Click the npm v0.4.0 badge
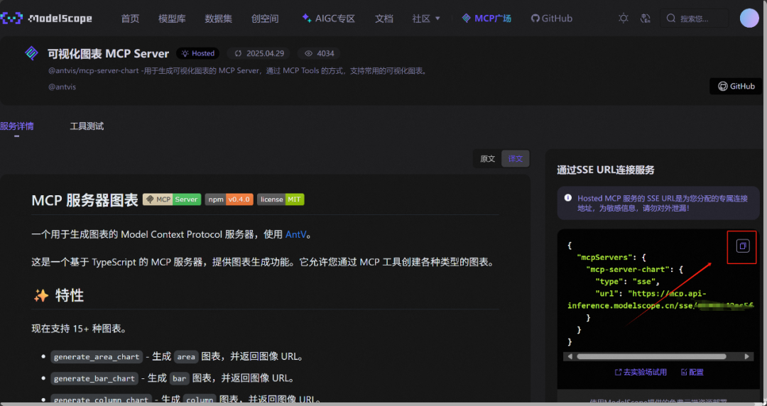The width and height of the screenshot is (767, 406). click(x=229, y=199)
